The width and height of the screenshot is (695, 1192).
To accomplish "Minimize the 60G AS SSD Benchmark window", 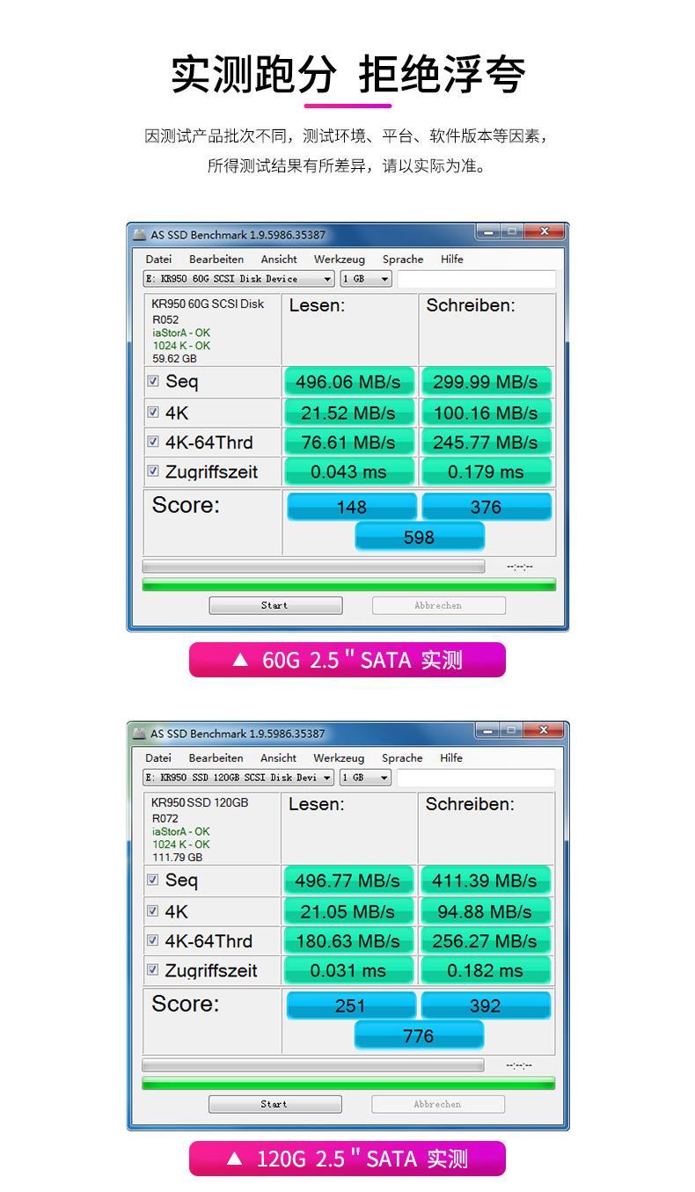I will [488, 231].
